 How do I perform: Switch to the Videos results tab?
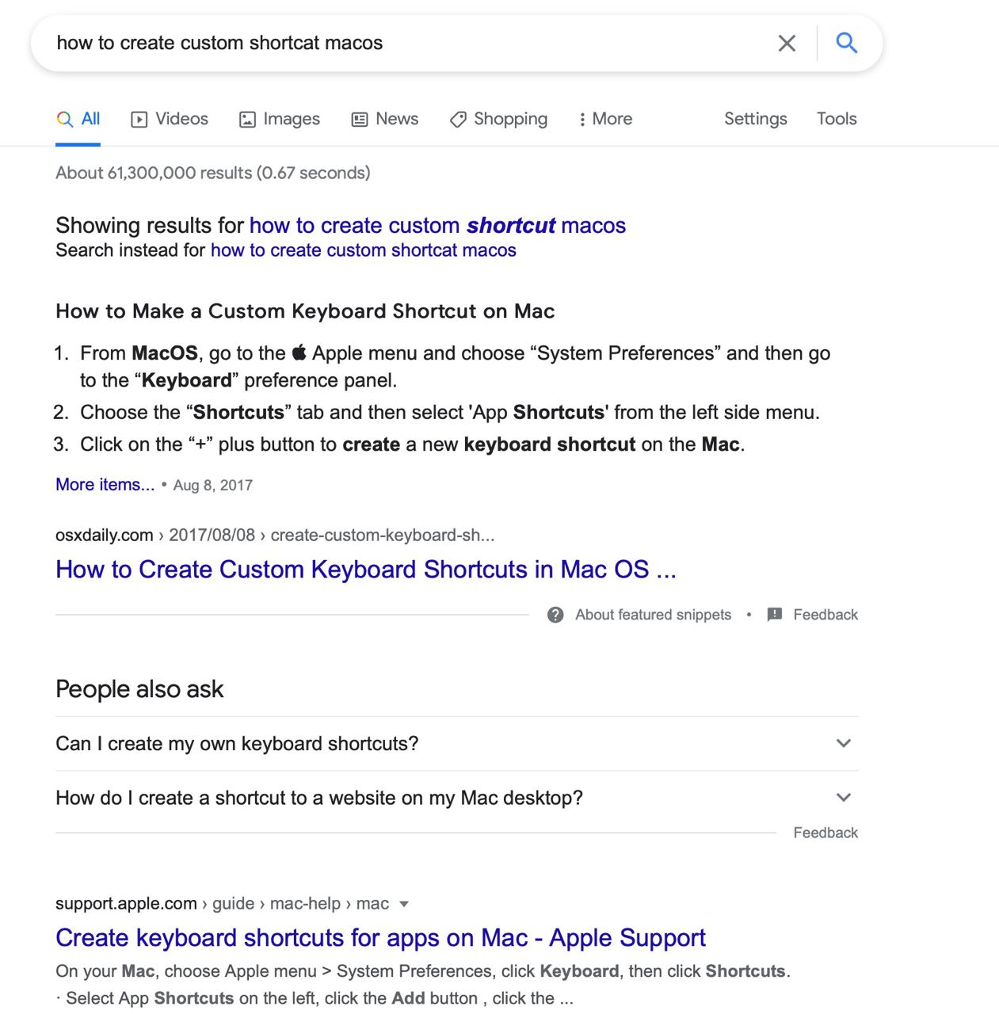click(170, 119)
